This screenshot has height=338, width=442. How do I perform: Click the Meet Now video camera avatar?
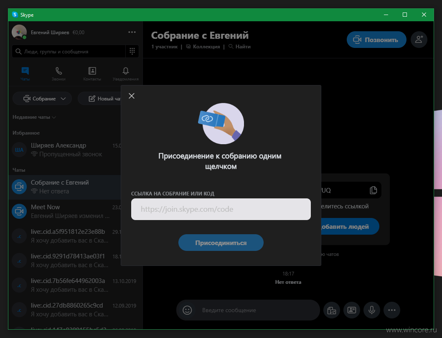19,211
